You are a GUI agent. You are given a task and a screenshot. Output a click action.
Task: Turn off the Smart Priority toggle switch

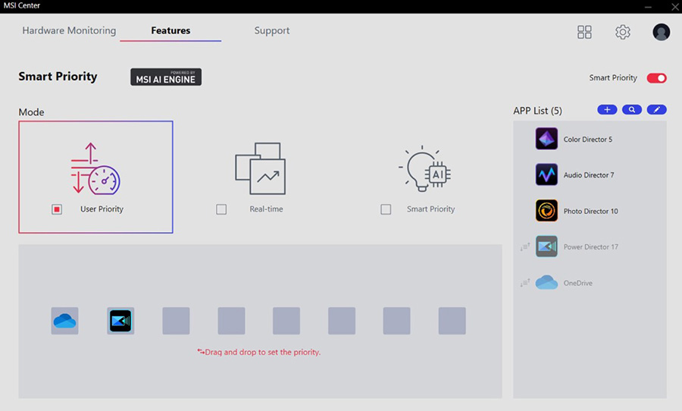(656, 78)
